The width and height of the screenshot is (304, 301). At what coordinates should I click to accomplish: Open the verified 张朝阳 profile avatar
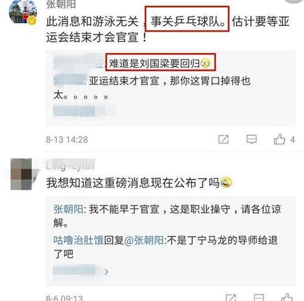click(x=22, y=12)
